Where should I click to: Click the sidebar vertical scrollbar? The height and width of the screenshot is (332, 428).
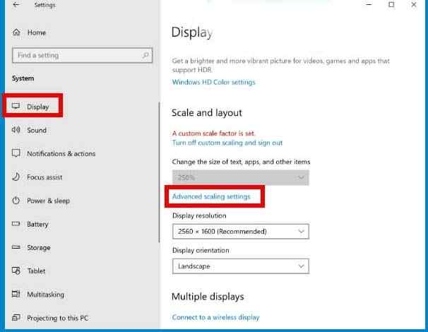pos(159,172)
